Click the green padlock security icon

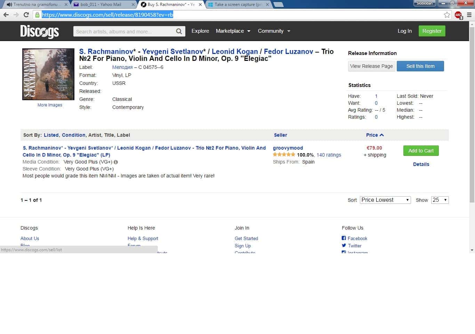37,15
